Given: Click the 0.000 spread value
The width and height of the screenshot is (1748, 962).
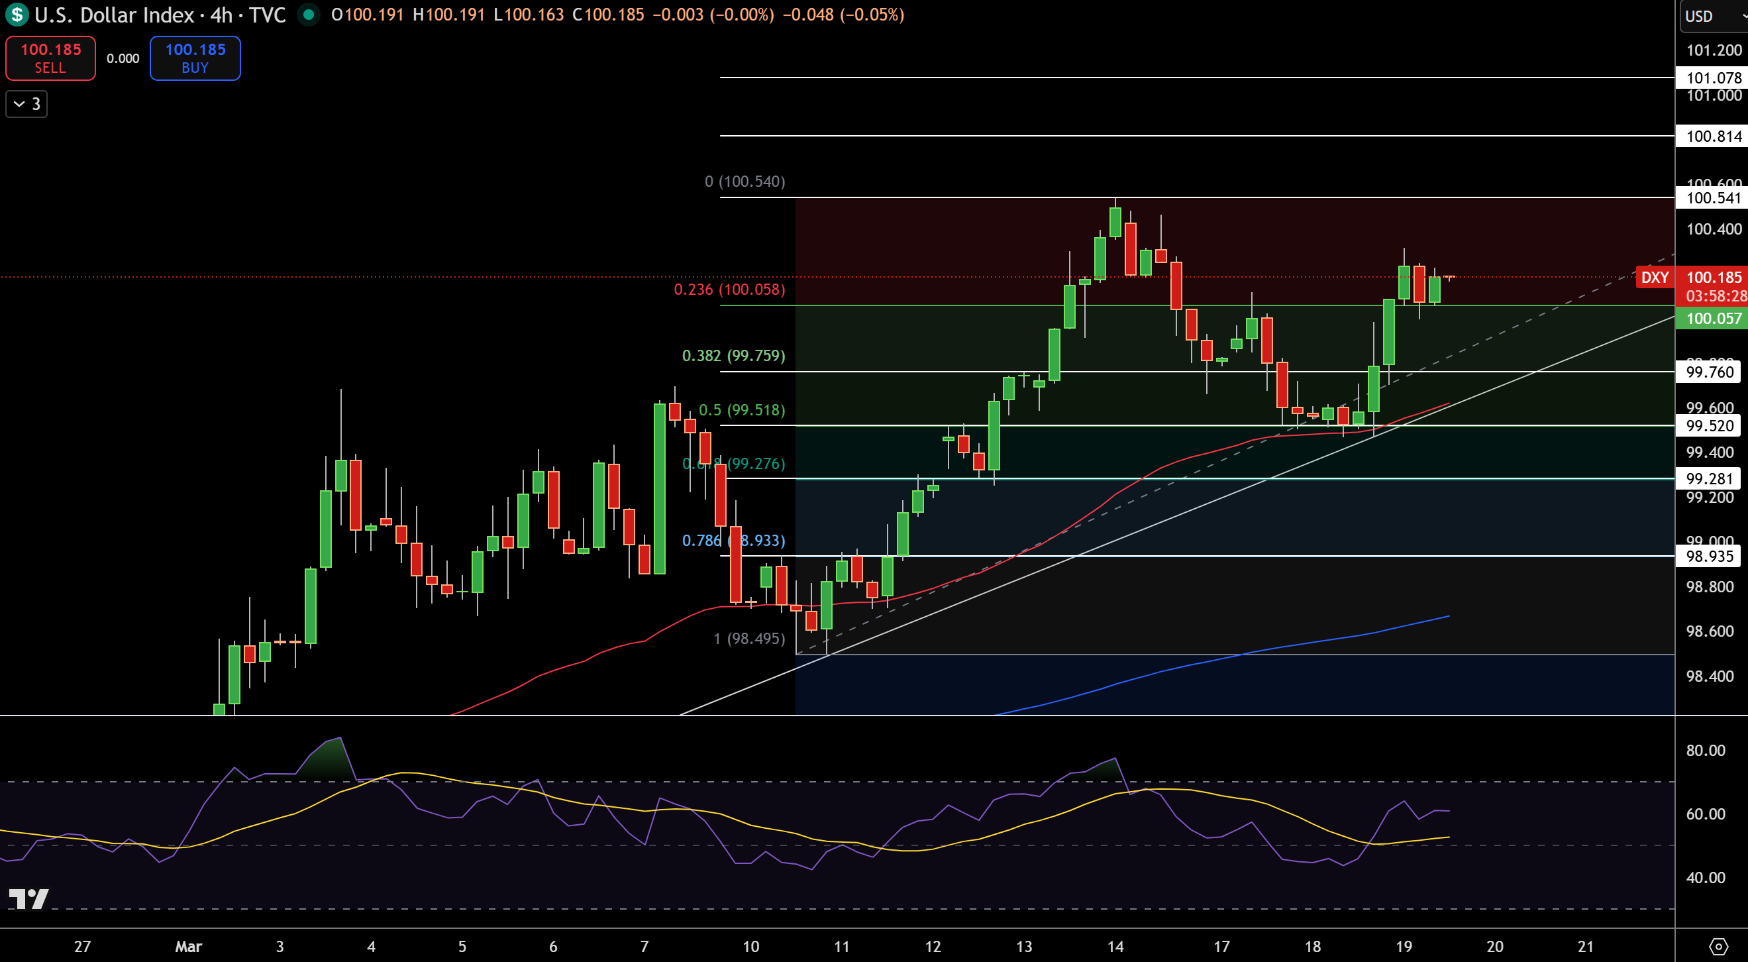Looking at the screenshot, I should pos(123,58).
